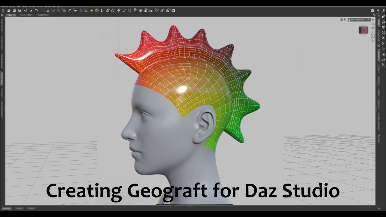Click the Save Scene floppy disk icon
Screen dimensions: 386x217
click(20, 10)
